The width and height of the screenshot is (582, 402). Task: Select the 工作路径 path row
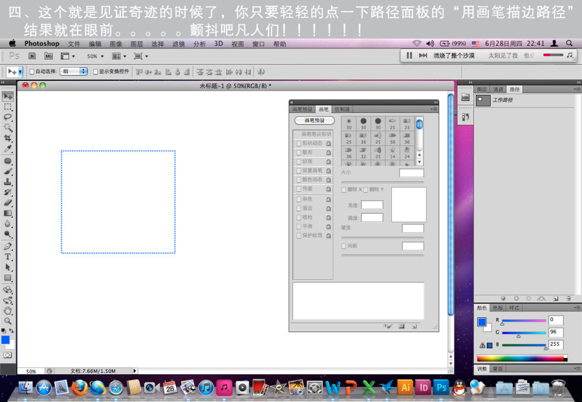(525, 100)
